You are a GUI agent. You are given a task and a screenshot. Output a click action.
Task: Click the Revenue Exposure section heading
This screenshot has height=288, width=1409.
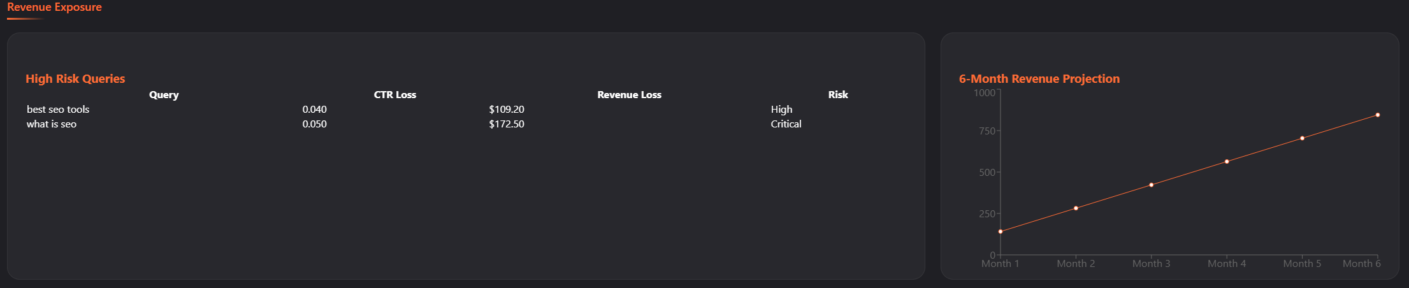click(x=54, y=8)
